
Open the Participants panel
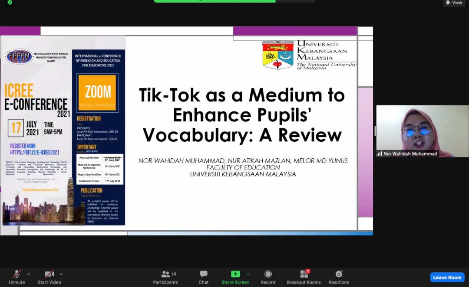click(165, 277)
